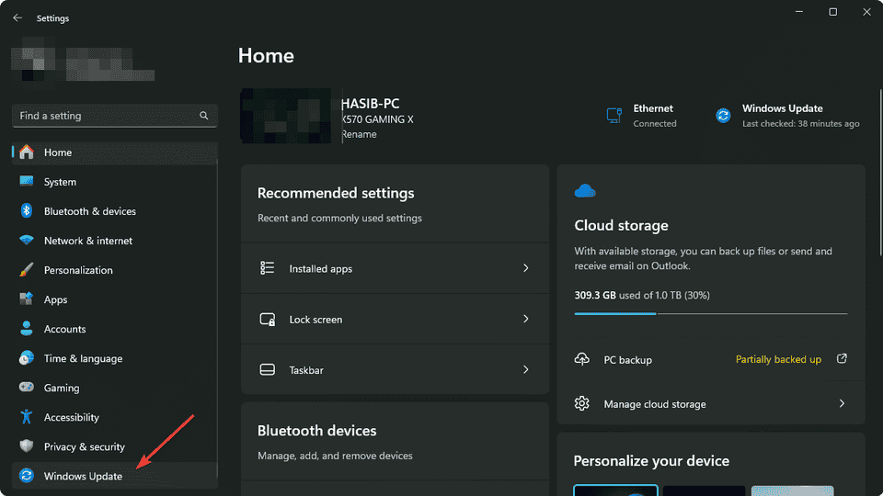883x496 pixels.
Task: Expand the Installed apps chevron
Action: pos(525,268)
